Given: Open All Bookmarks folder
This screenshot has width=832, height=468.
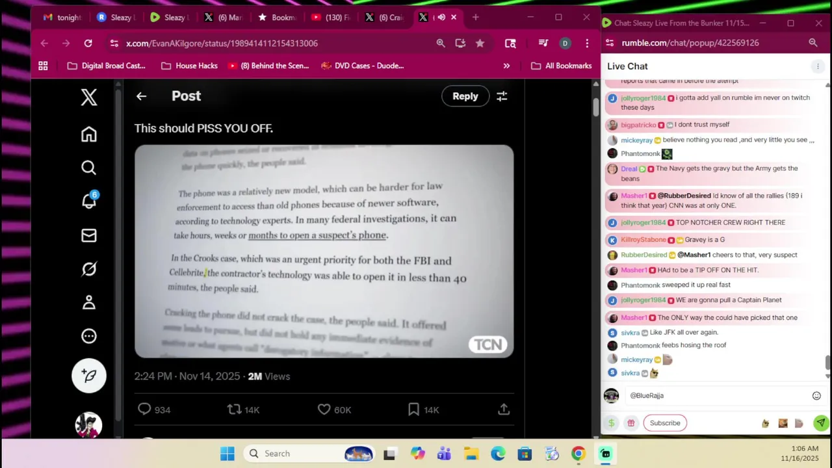Looking at the screenshot, I should (x=561, y=66).
